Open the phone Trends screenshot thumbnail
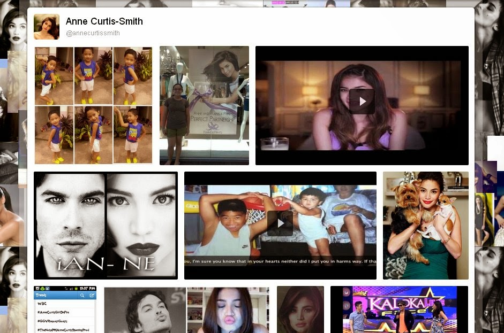This screenshot has width=504, height=333. [65, 310]
